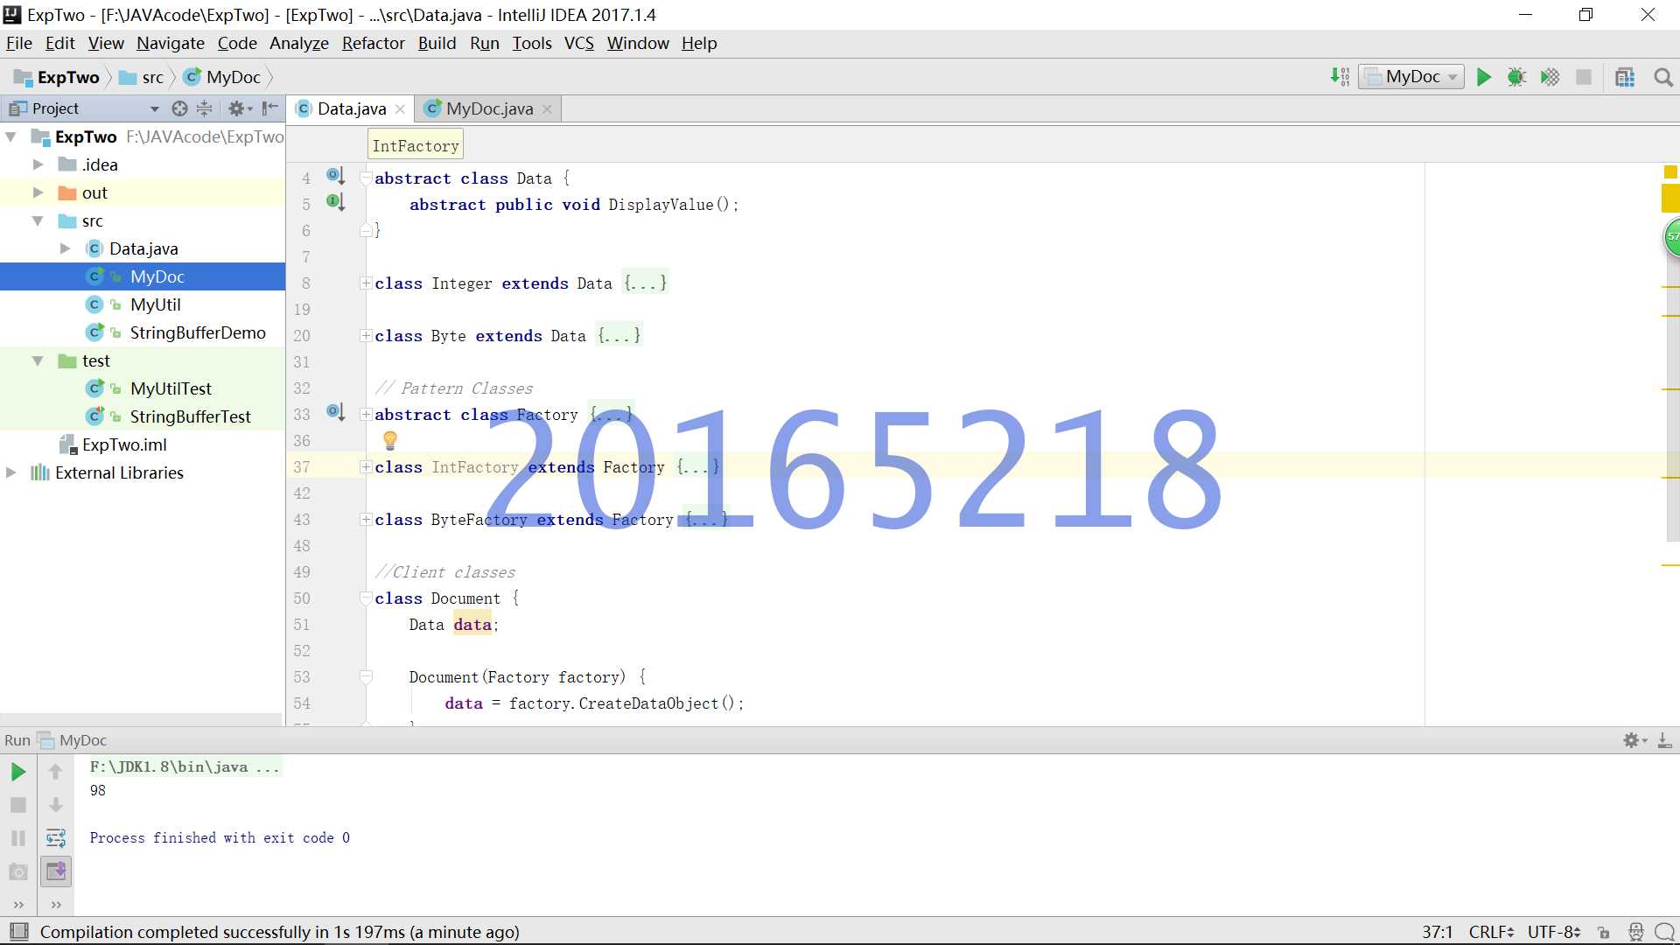The image size is (1680, 945).
Task: Open Project Structure icon
Action: click(x=1625, y=77)
